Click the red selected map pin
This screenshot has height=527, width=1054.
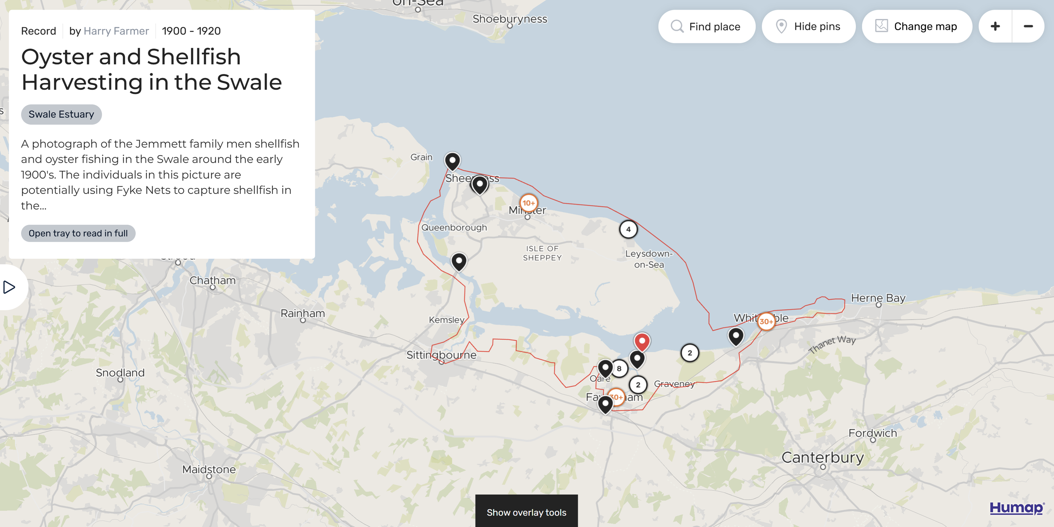(642, 341)
